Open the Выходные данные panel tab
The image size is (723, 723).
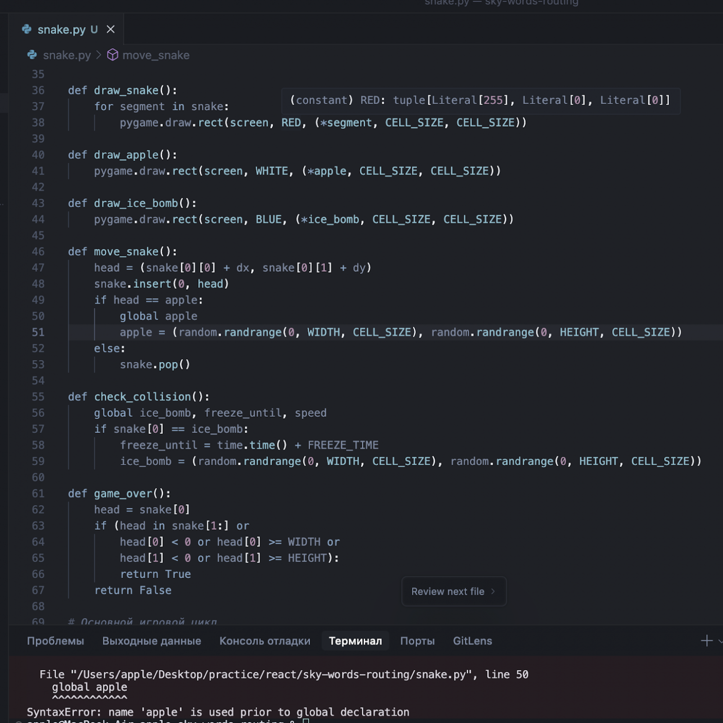point(152,641)
